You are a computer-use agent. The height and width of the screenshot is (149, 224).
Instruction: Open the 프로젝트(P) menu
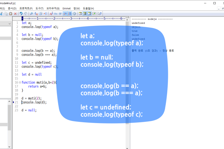click(26, 8)
